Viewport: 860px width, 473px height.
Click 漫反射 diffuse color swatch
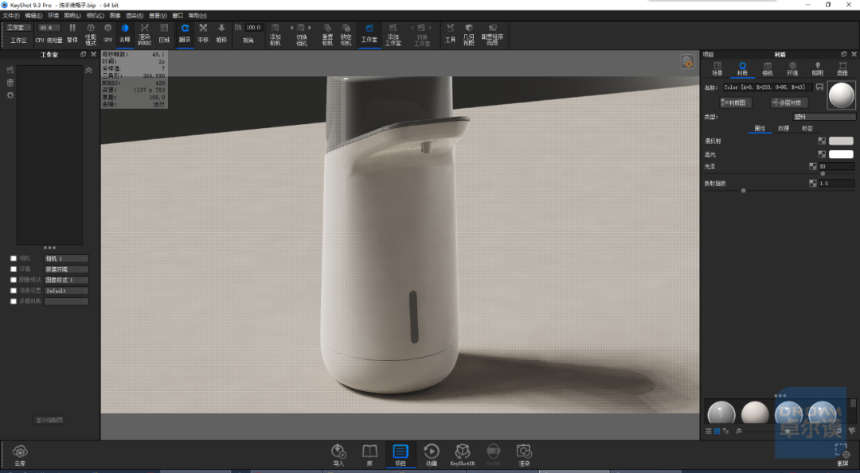point(841,142)
